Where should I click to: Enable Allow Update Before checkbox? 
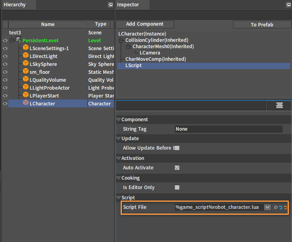point(177,148)
